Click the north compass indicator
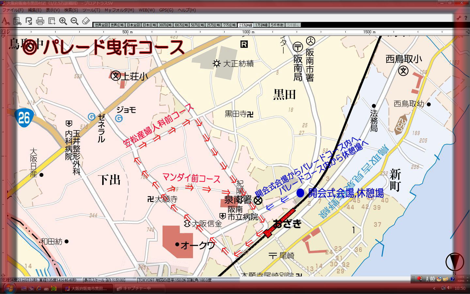 pyautogui.click(x=455, y=262)
